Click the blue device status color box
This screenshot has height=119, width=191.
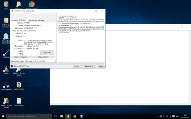click(x=12, y=66)
